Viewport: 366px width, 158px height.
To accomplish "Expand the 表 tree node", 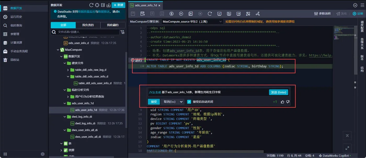I will (x=61, y=143).
